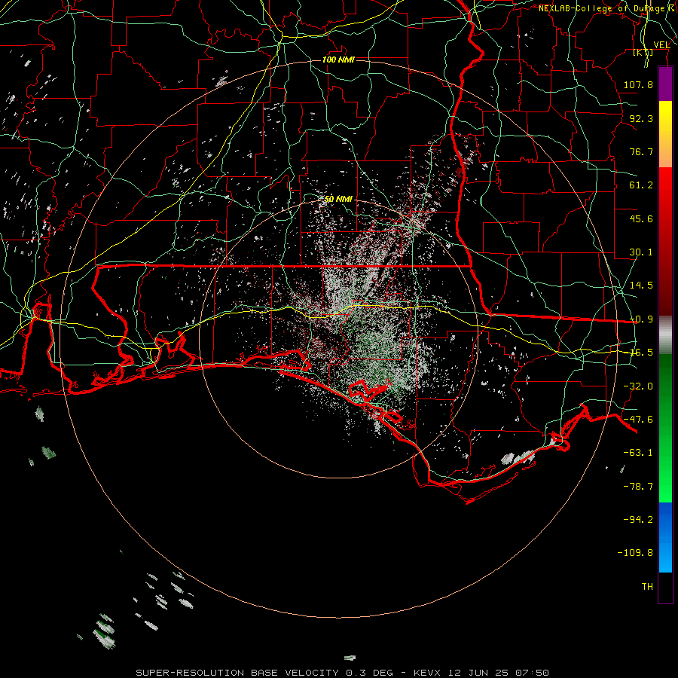Click the "100 NMI" range ring label
Screen dimensions: 678x678
338,60
